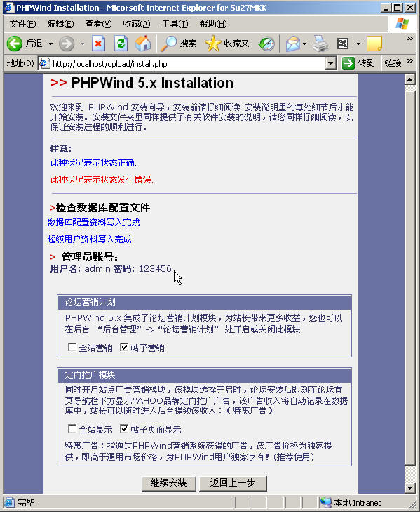
Task: Uncheck the 帖子营销 checkbox
Action: click(124, 347)
